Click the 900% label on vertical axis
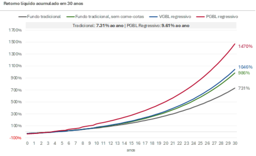The width and height of the screenshot is (256, 156). coord(15,78)
